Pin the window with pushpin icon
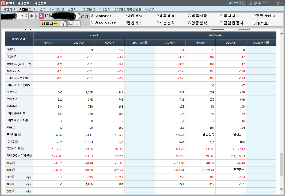The width and height of the screenshot is (285, 196). point(260,3)
